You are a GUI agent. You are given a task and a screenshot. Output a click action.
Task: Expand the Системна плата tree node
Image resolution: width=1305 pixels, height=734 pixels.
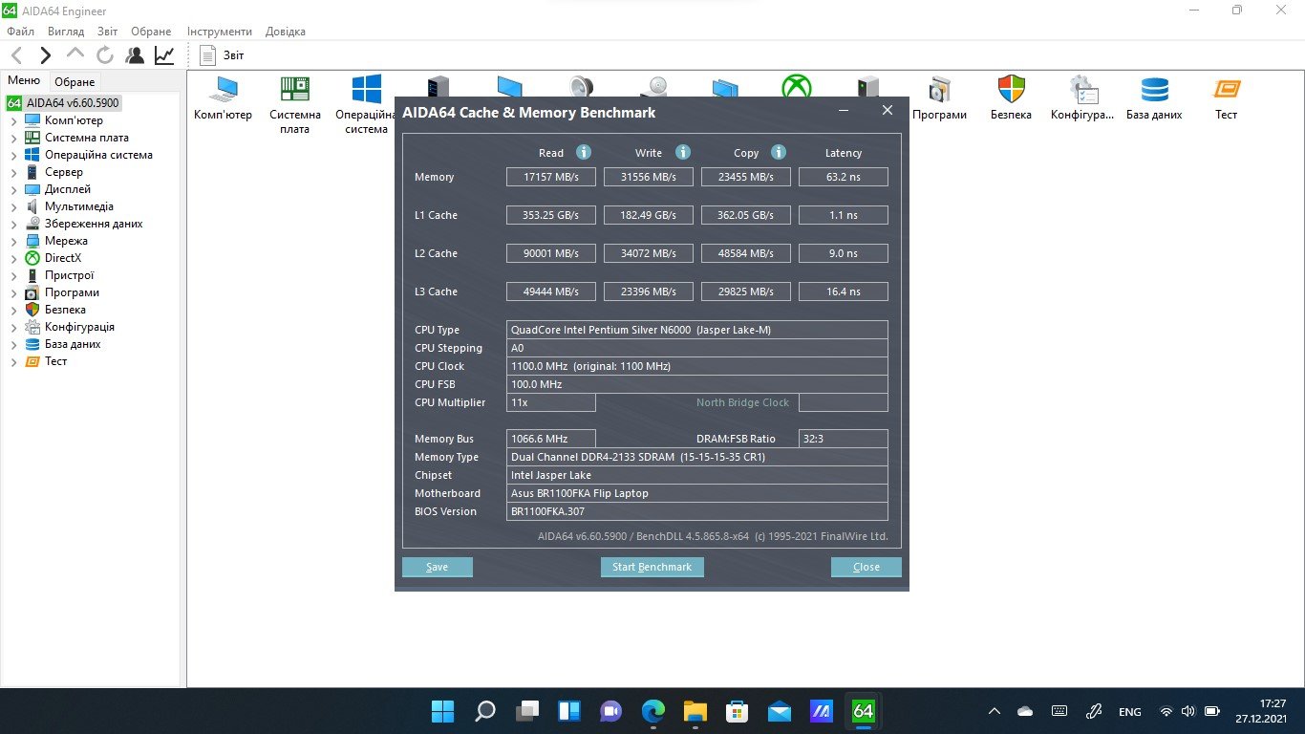click(x=13, y=138)
